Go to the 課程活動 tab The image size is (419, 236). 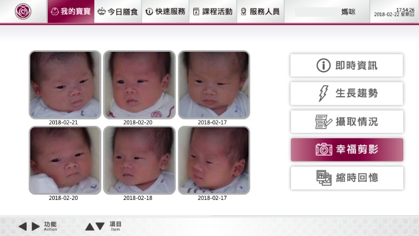[213, 12]
